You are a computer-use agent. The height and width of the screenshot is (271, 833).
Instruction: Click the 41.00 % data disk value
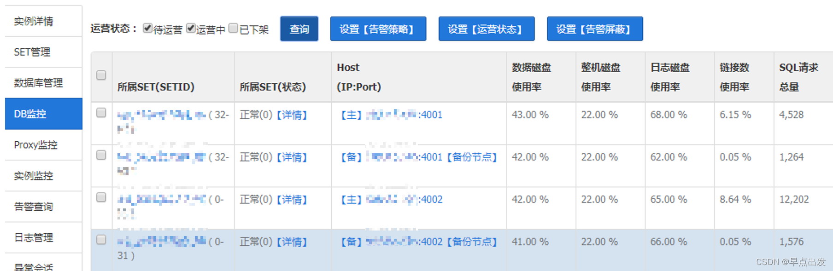point(530,242)
